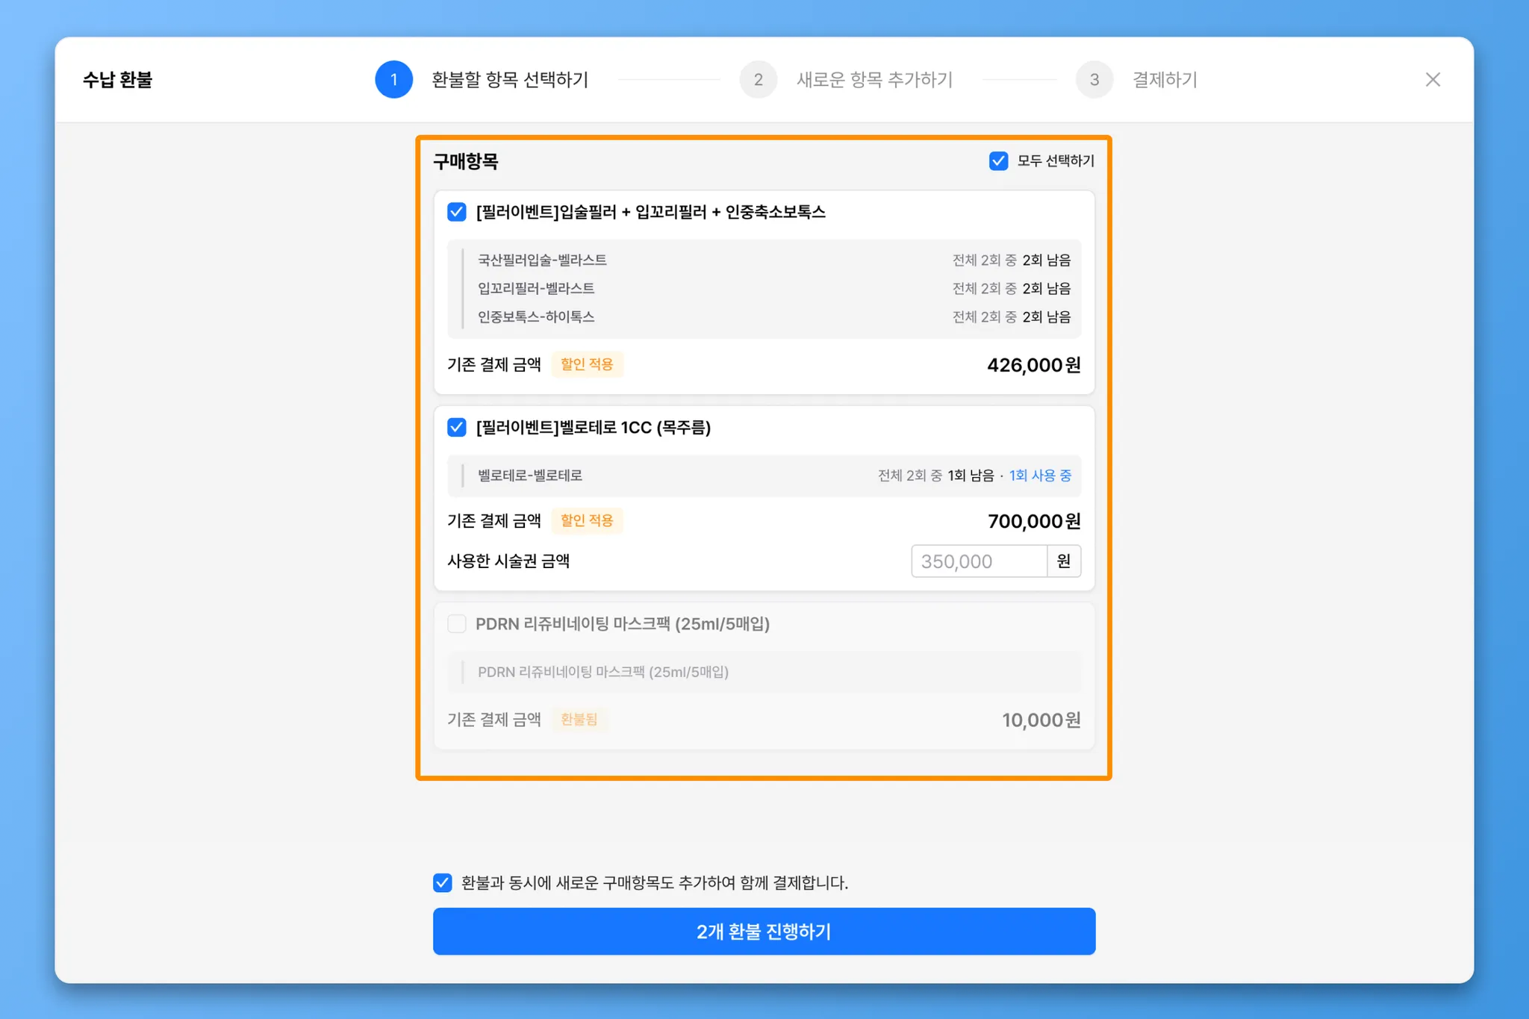Click step 1 circle indicator
Viewport: 1529px width, 1019px height.
(393, 80)
